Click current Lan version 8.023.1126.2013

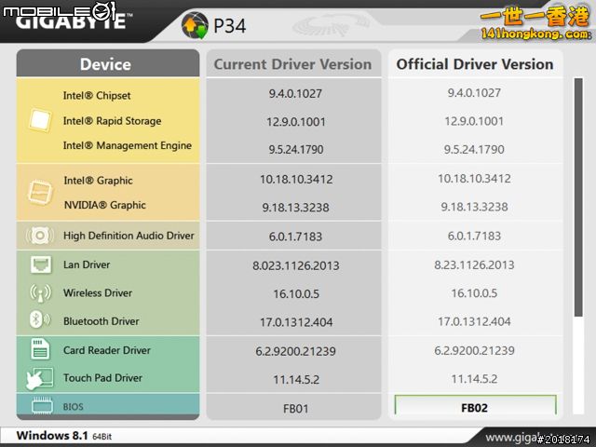point(296,265)
